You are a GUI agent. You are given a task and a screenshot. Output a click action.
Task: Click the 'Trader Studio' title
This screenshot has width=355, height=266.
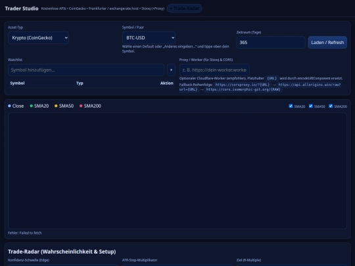click(22, 9)
